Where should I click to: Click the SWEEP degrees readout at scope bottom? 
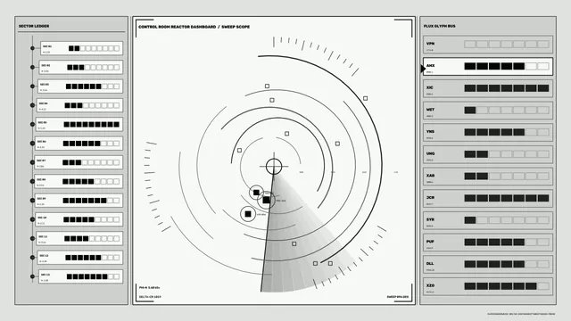tap(398, 297)
